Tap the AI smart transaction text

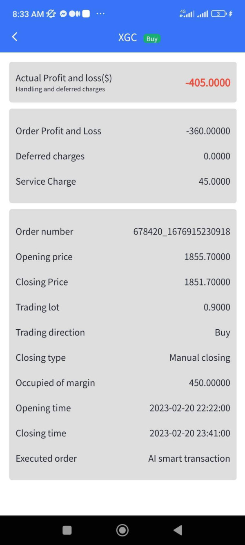[189, 458]
